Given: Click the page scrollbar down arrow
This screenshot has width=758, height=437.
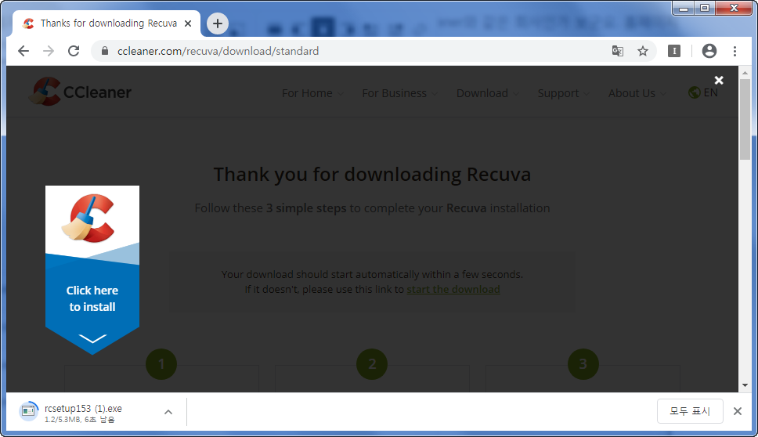Looking at the screenshot, I should click(x=745, y=385).
